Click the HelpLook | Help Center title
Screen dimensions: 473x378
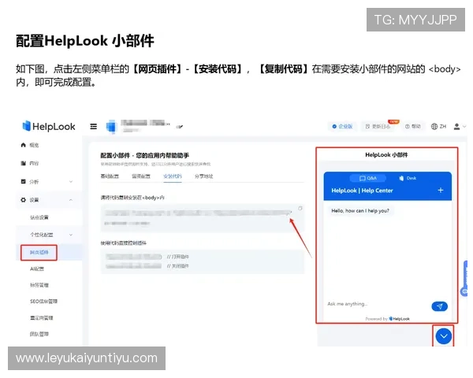click(362, 191)
